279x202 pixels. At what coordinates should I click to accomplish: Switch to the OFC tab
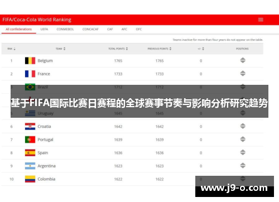coord(139,29)
